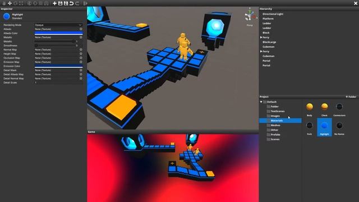
Task: Click the grid icon in top toolbar
Action: tap(41, 3)
